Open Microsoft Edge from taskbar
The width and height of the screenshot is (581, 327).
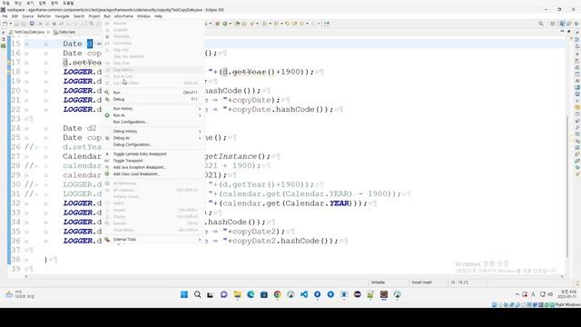pos(251,294)
